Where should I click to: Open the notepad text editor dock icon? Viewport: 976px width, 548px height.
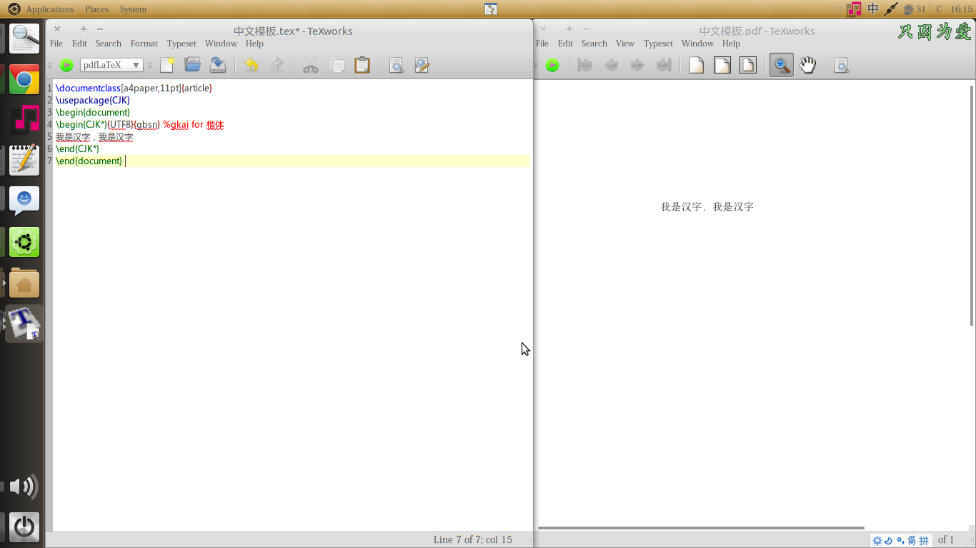click(24, 161)
